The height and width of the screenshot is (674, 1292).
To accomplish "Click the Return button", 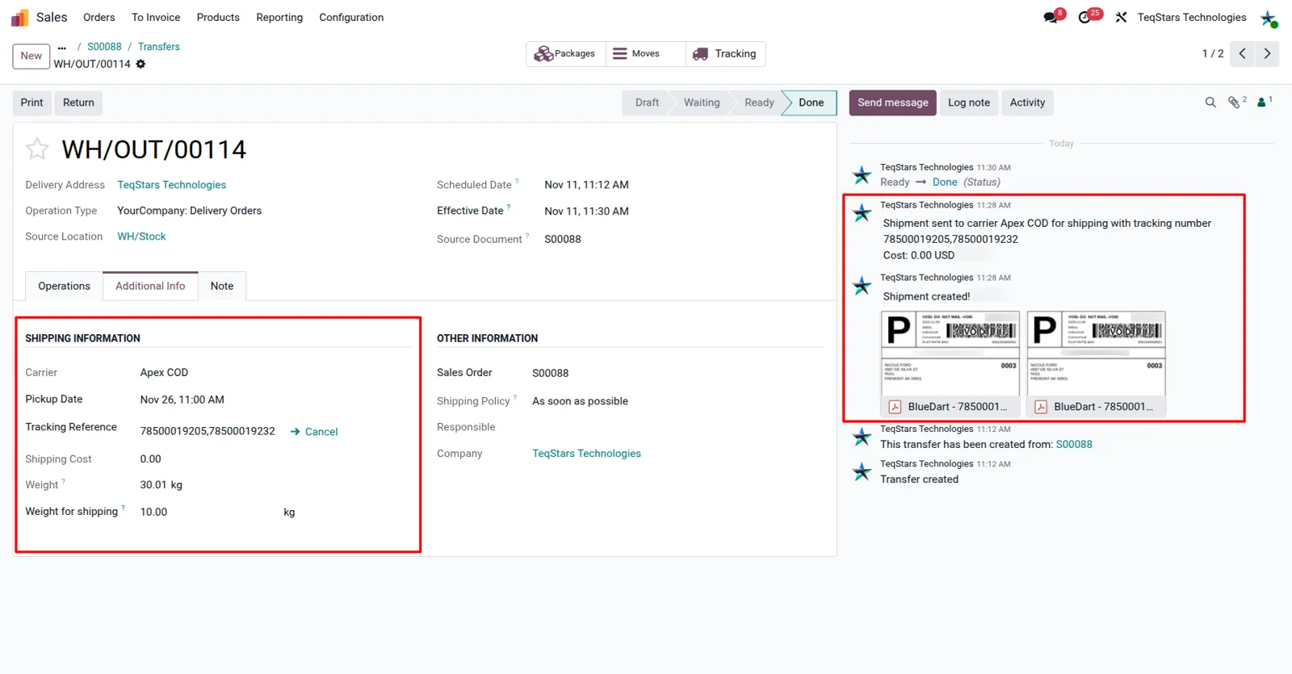I will click(78, 103).
